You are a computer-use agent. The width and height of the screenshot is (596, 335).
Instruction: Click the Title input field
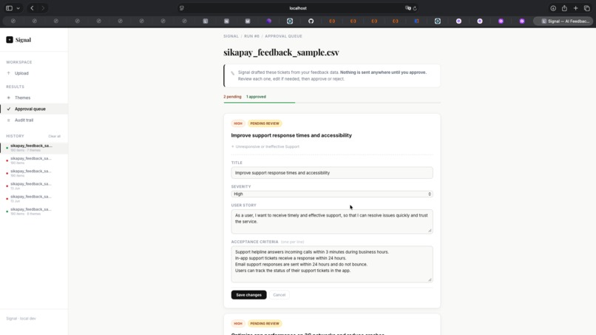click(332, 172)
